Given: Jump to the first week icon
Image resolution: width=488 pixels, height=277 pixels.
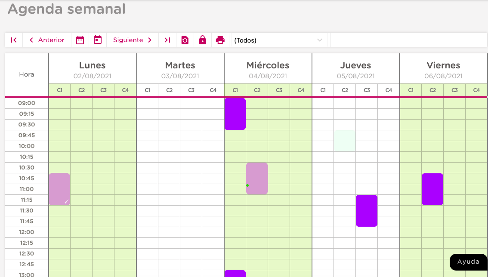Looking at the screenshot, I should coord(14,40).
